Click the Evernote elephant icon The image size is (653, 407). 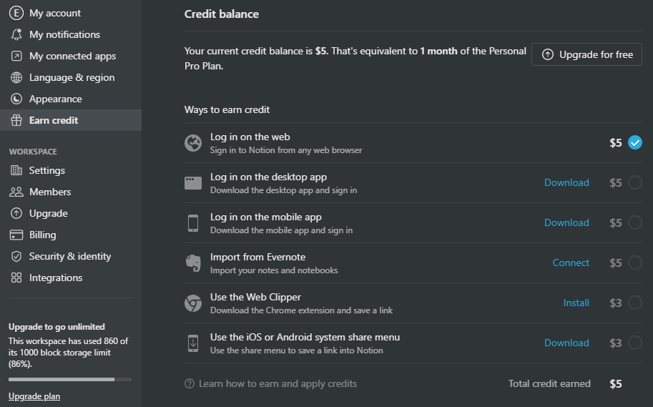(x=193, y=263)
